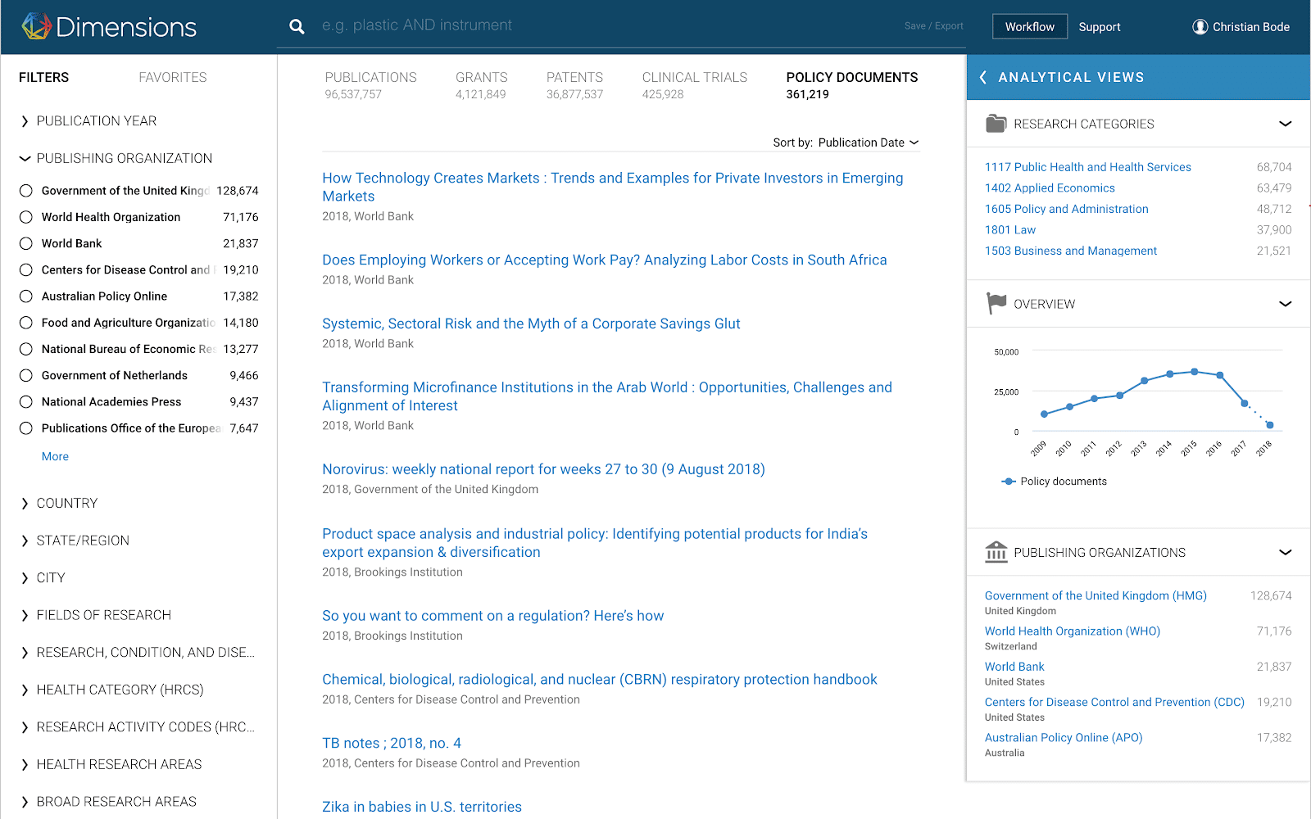Open the Favorites tab
This screenshot has height=819, width=1311.
pos(172,77)
